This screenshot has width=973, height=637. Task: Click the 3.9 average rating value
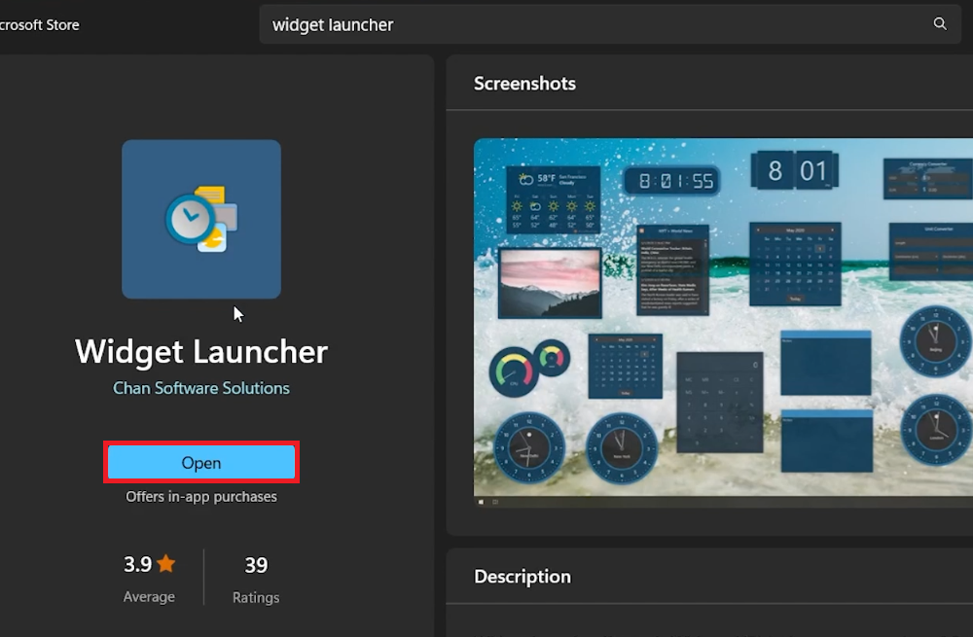(137, 564)
